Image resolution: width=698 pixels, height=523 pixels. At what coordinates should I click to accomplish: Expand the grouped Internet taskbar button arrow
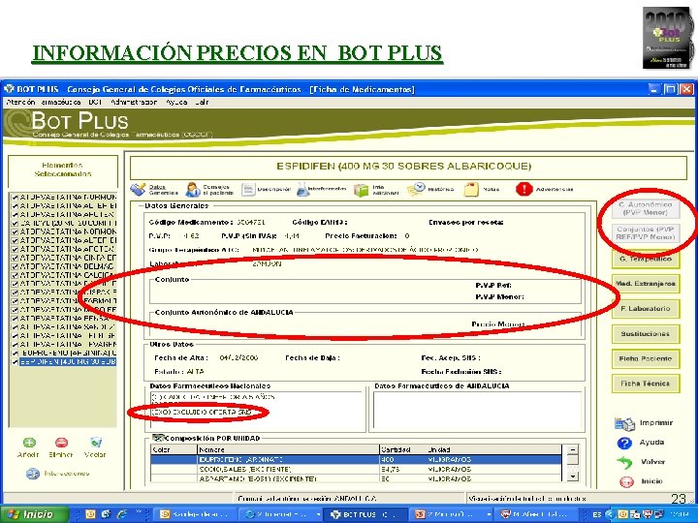(x=318, y=514)
